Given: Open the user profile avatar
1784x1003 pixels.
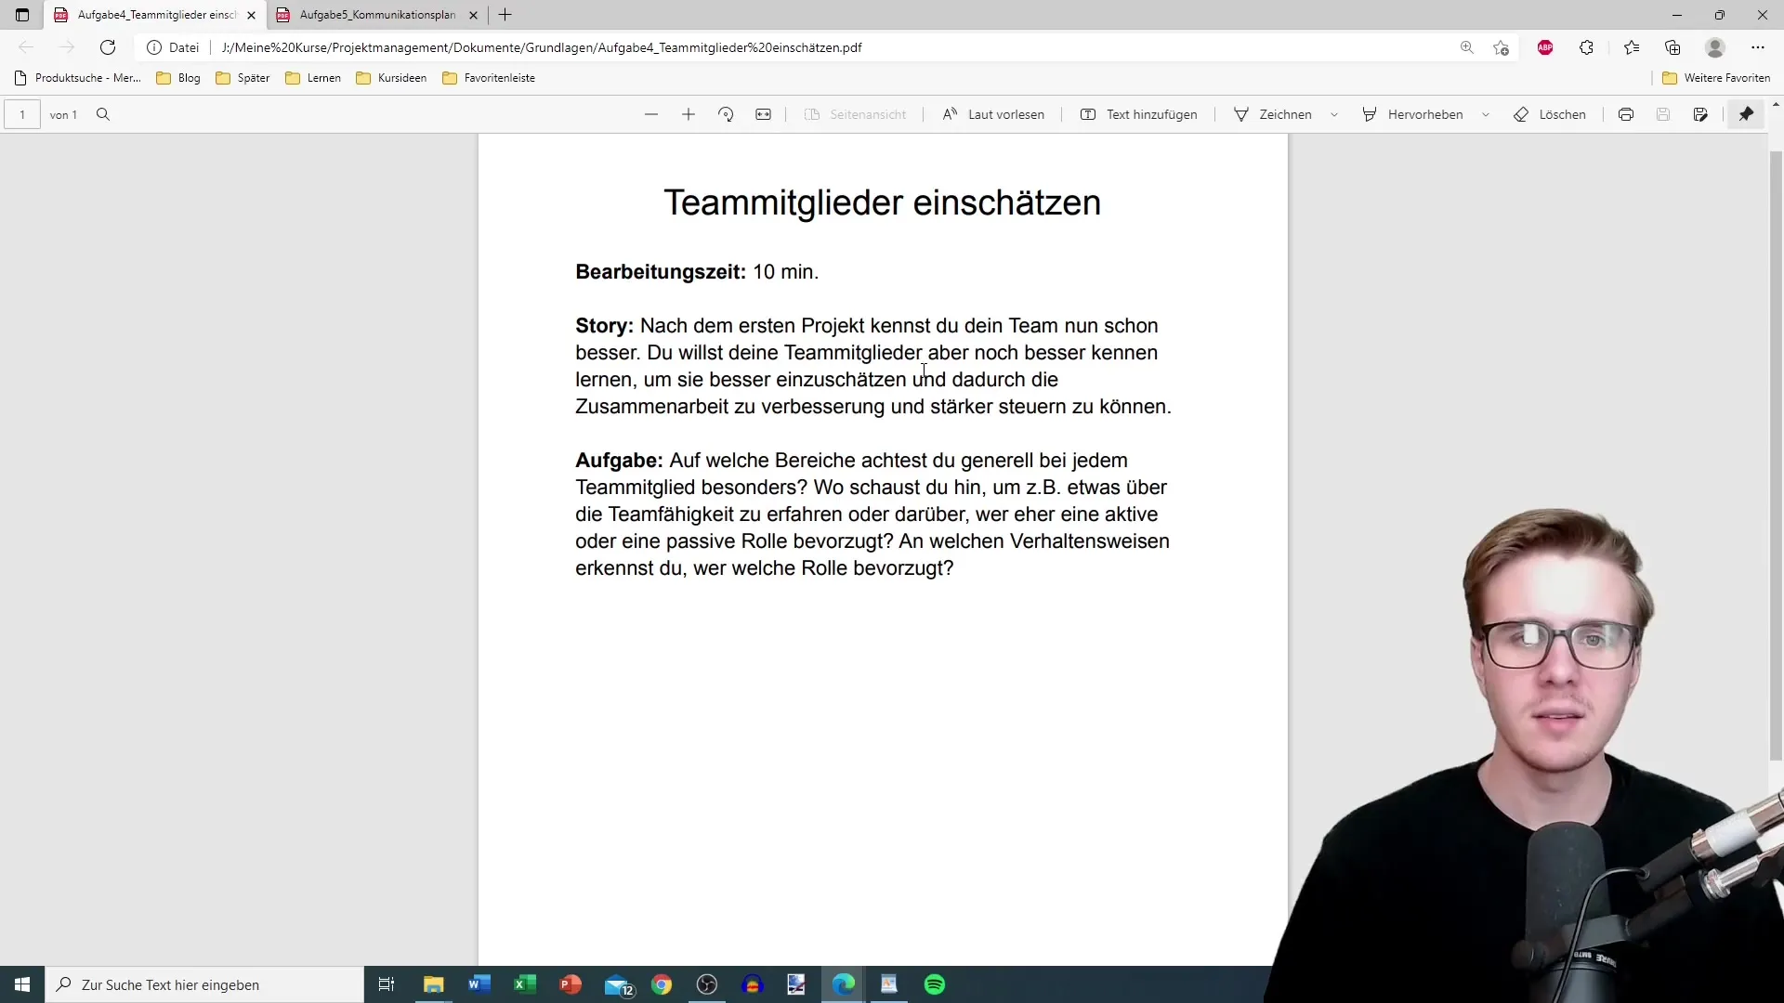Looking at the screenshot, I should point(1715,47).
